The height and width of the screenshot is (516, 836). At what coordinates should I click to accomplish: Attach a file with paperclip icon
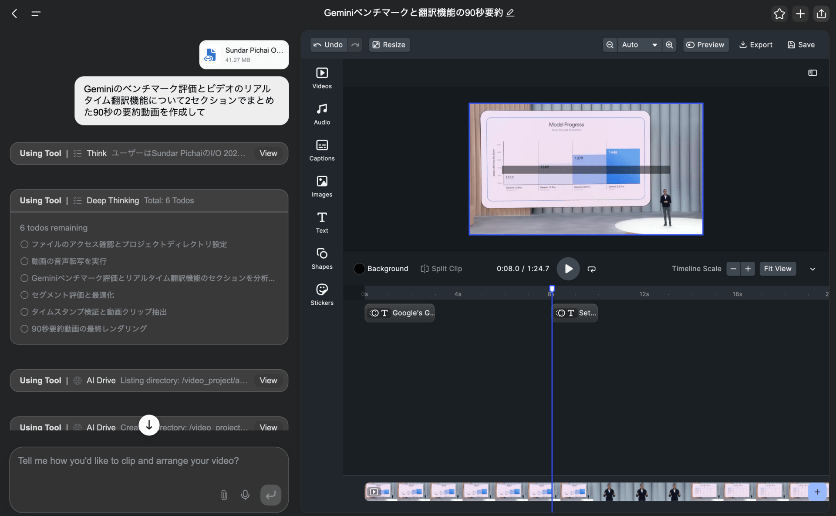(224, 495)
